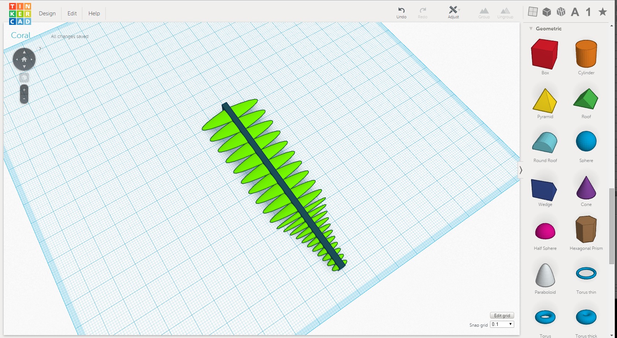Click the Redo button
617x338 pixels.
[x=423, y=13]
